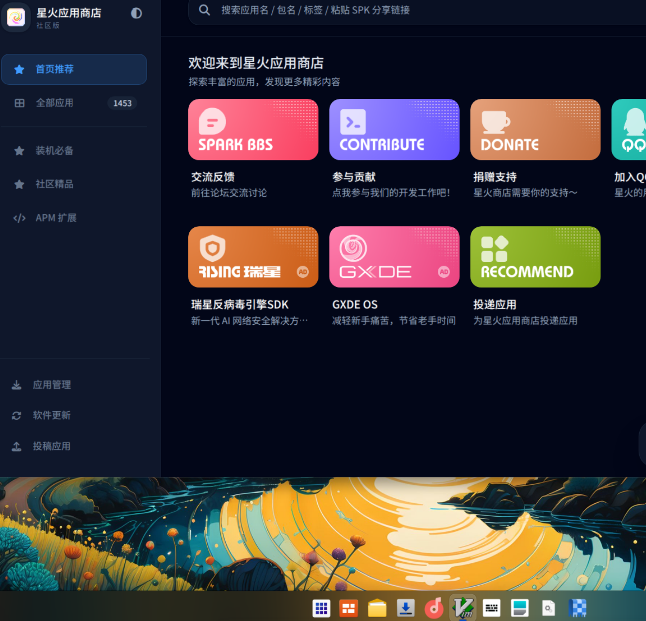The height and width of the screenshot is (621, 646).
Task: Open the orange multitasking view dock icon
Action: click(x=348, y=608)
